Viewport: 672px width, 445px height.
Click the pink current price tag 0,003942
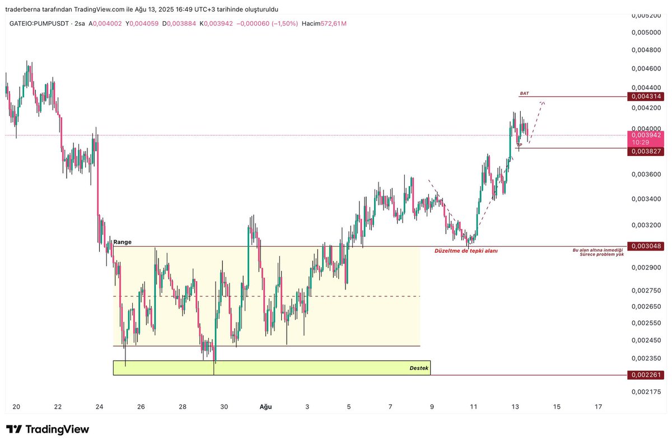[646, 135]
